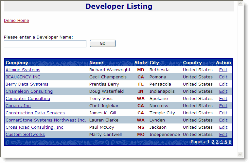Viewport: 249px width, 163px height.
Task: Click the city Bethesda
Action: (159, 70)
